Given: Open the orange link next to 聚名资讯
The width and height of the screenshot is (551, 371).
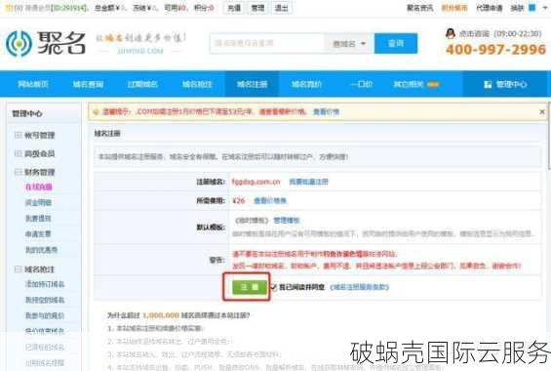Looking at the screenshot, I should pos(454,8).
